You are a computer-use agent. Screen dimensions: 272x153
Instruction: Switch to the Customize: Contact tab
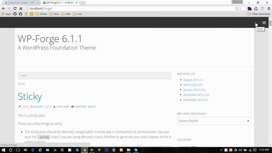point(20,3)
